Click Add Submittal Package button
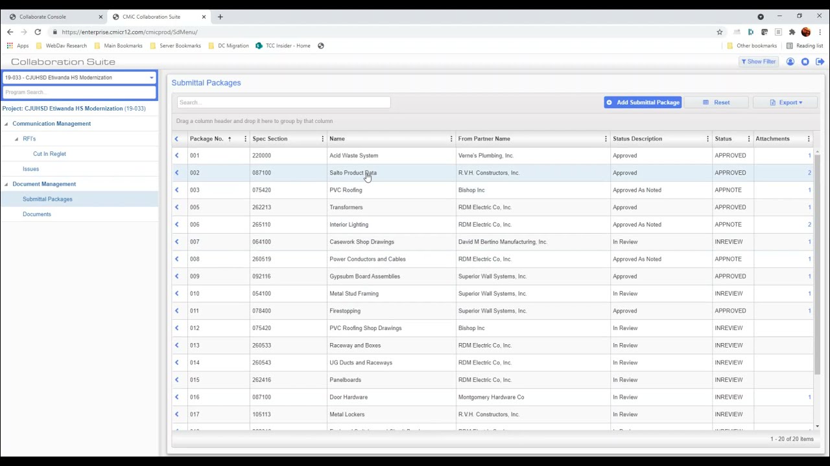 (x=643, y=102)
